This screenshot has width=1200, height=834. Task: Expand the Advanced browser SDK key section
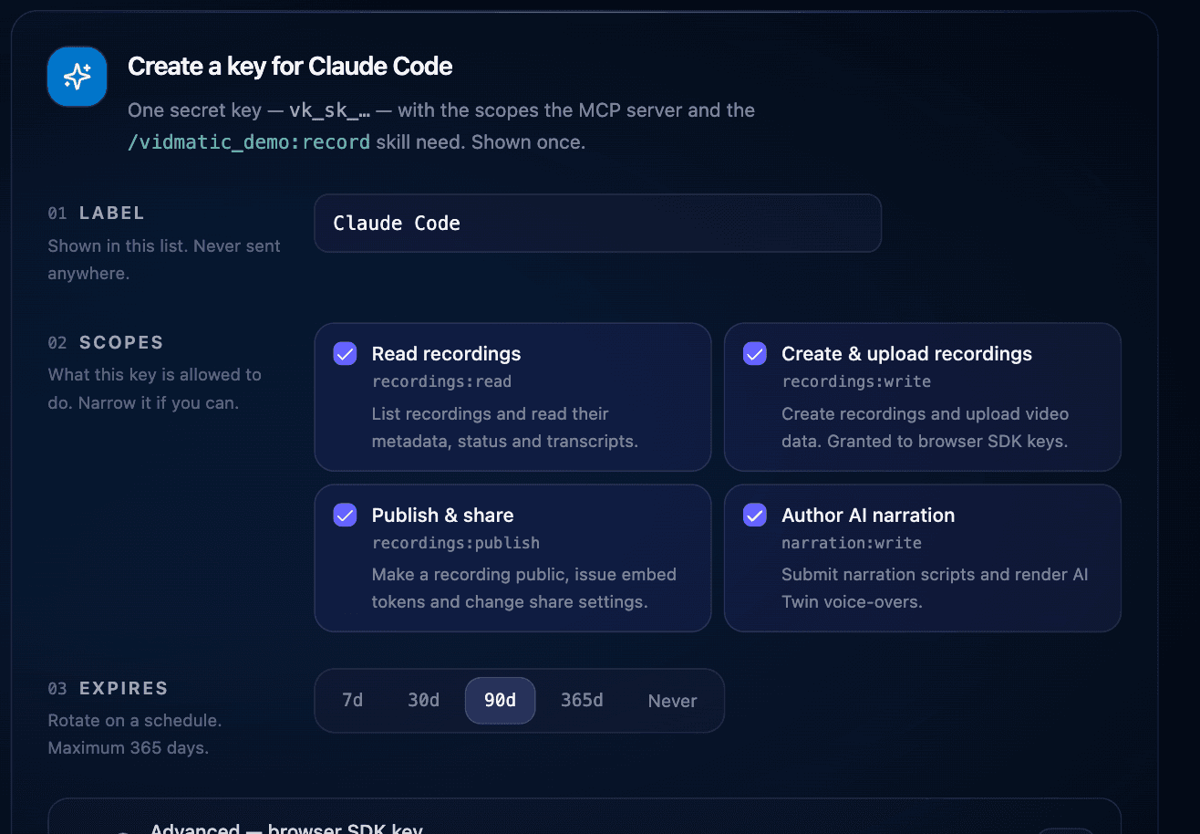pyautogui.click(x=584, y=818)
